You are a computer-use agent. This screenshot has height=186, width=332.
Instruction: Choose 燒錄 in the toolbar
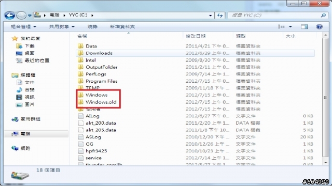pos(92,26)
